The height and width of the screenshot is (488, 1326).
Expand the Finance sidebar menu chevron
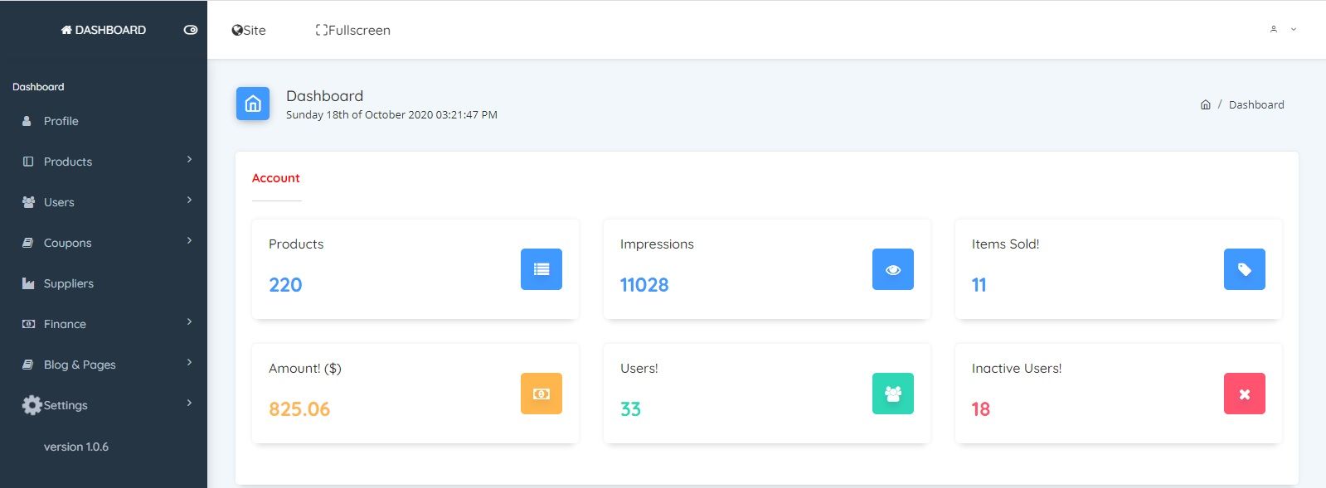point(189,321)
